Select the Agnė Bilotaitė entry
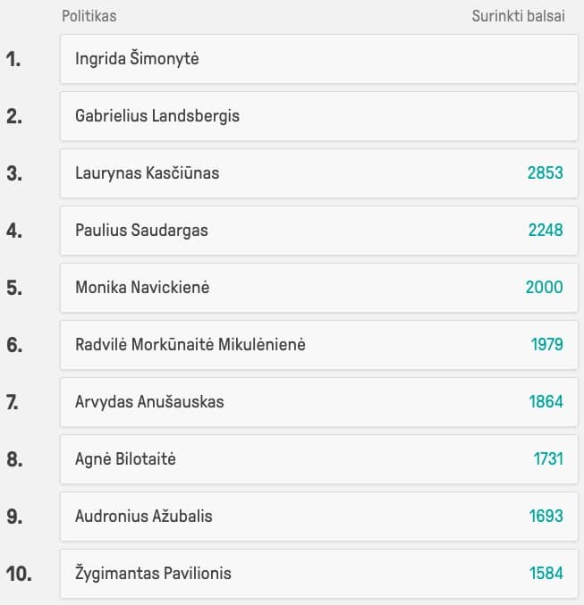This screenshot has width=584, height=605. point(319,459)
